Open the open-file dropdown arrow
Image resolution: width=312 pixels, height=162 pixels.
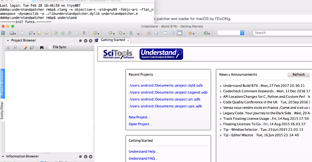[x=35, y=34]
